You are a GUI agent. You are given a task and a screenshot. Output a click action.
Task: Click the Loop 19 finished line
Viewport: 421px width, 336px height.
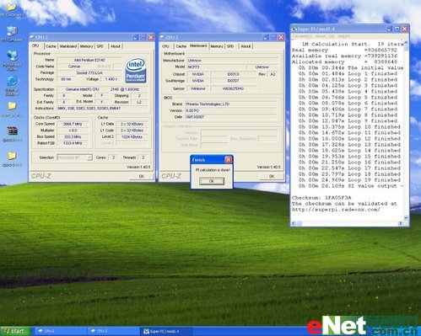(x=349, y=180)
